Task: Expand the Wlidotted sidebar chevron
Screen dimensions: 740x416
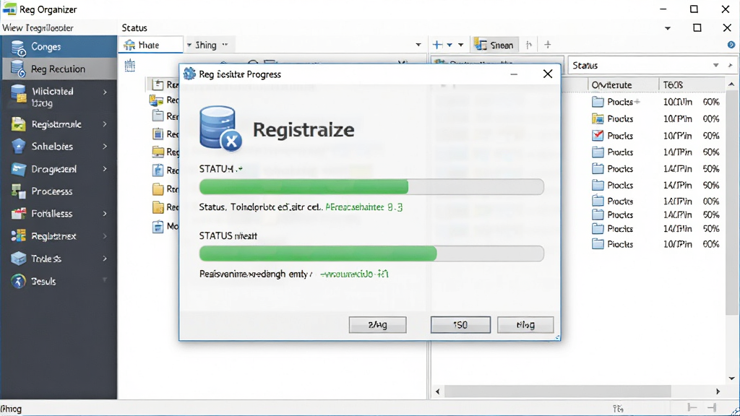Action: (x=105, y=92)
